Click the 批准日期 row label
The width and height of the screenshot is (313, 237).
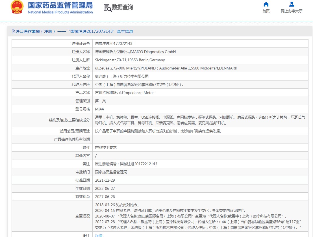pos(83,180)
